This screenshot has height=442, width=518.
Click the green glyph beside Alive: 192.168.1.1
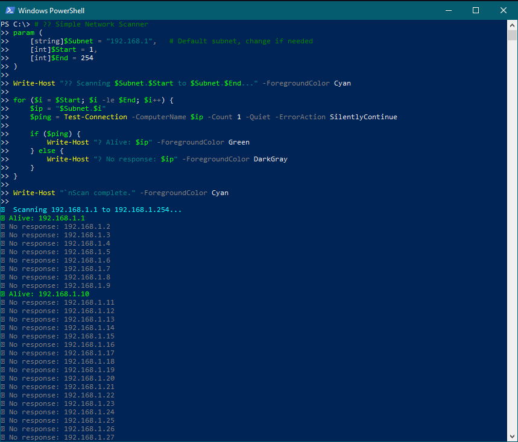[4, 218]
